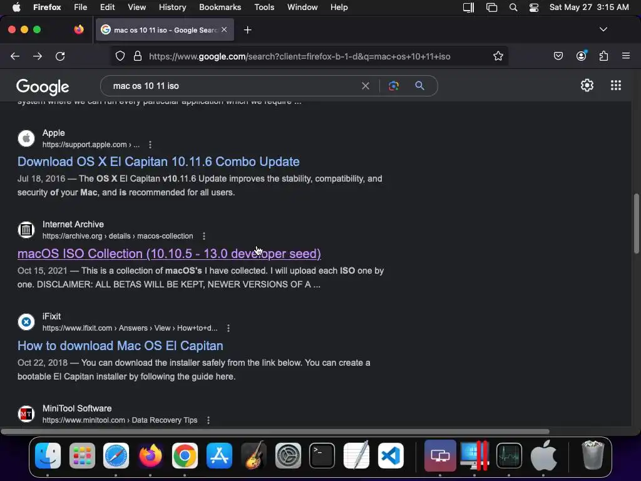Image resolution: width=641 pixels, height=481 pixels.
Task: Open the Google apps grid
Action: tap(616, 85)
